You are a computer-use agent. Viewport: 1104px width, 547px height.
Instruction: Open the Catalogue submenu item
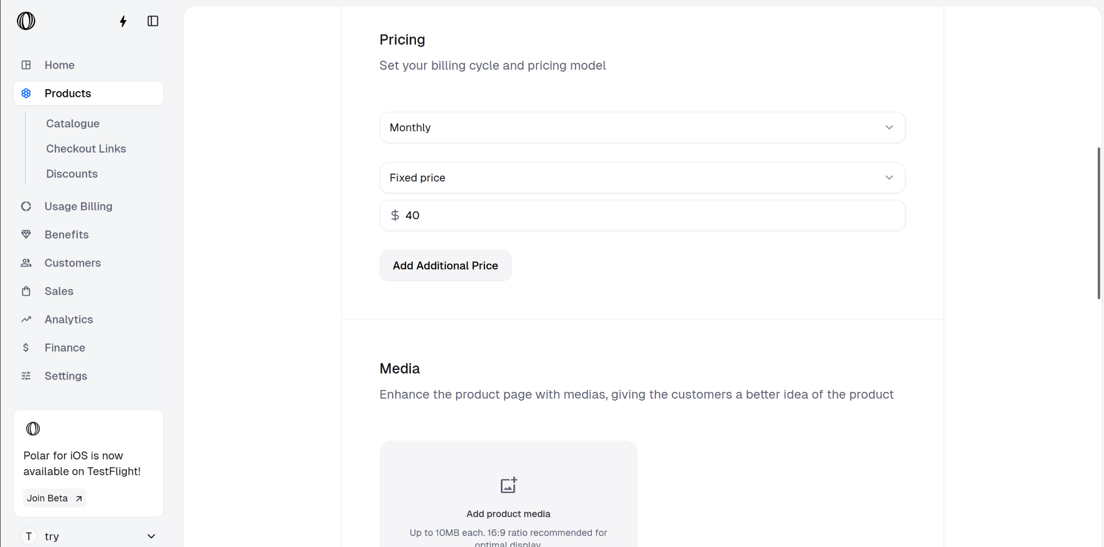pos(73,124)
